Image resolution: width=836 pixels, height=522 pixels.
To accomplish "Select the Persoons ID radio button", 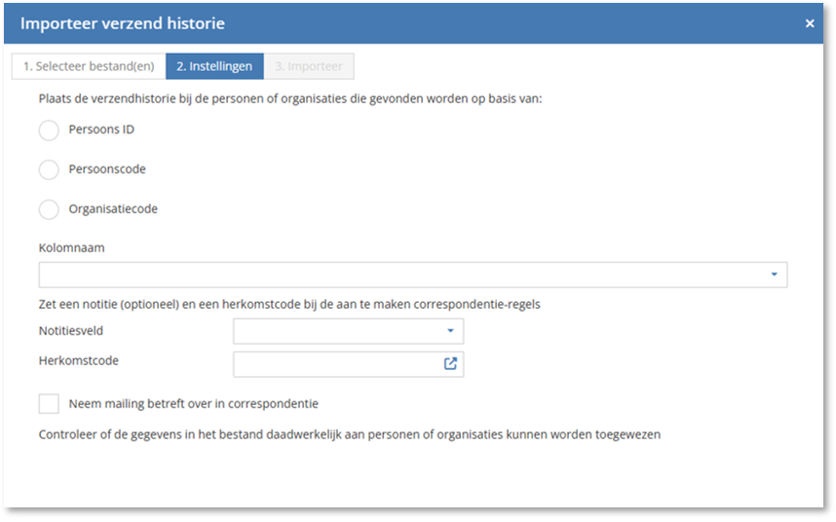I will pos(49,130).
